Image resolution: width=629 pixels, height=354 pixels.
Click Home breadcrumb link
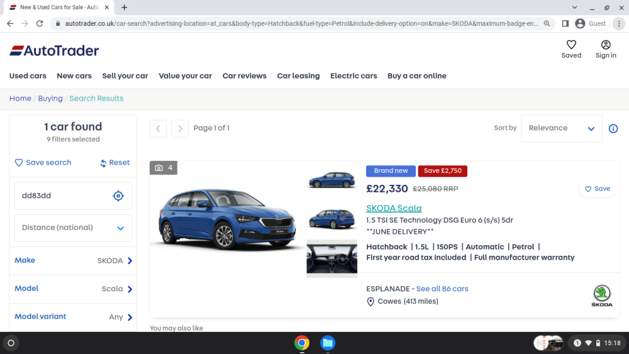[x=21, y=98]
